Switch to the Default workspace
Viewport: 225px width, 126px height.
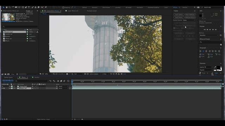[84, 7]
